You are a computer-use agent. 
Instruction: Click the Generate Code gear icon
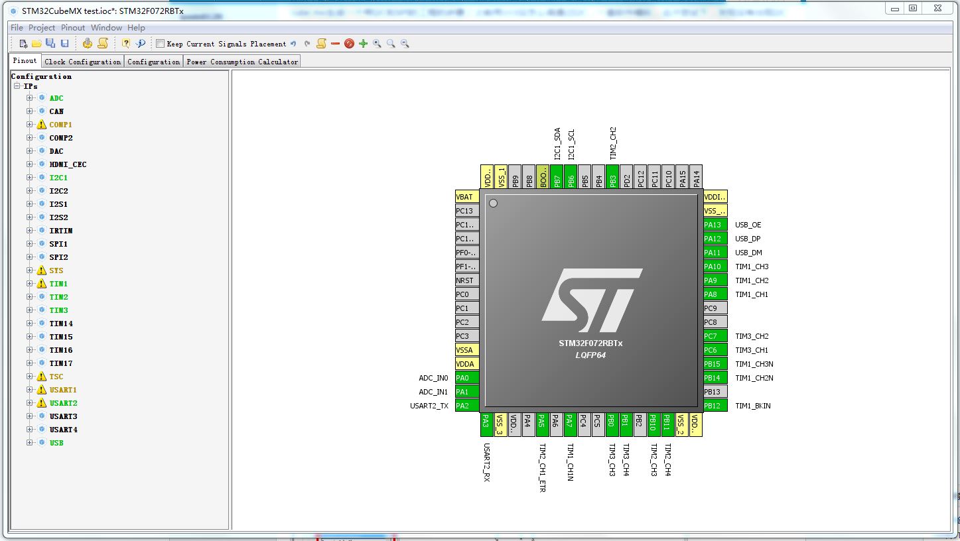88,44
